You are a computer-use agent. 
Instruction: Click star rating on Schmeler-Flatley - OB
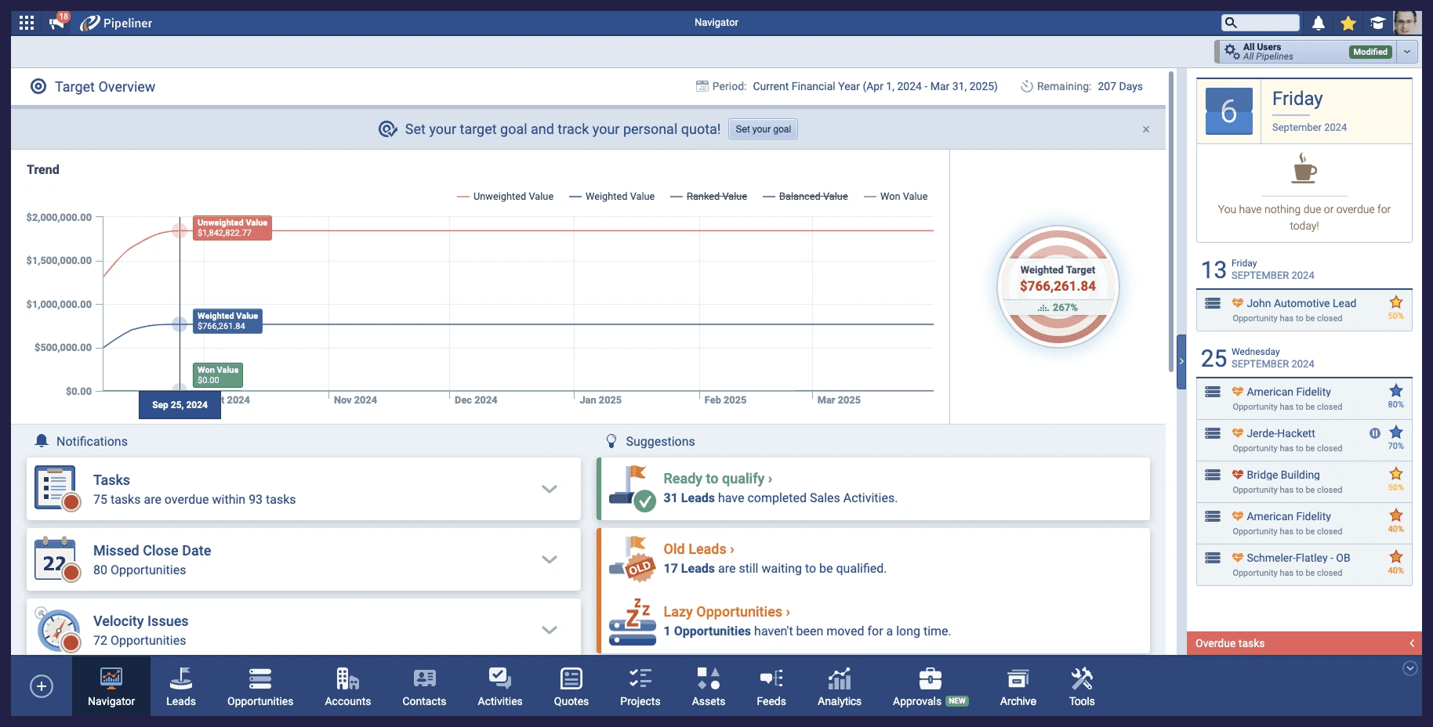coord(1396,557)
